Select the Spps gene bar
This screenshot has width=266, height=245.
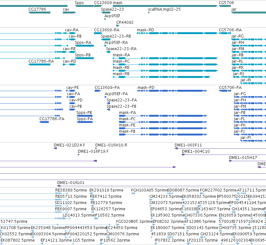pos(84,6)
